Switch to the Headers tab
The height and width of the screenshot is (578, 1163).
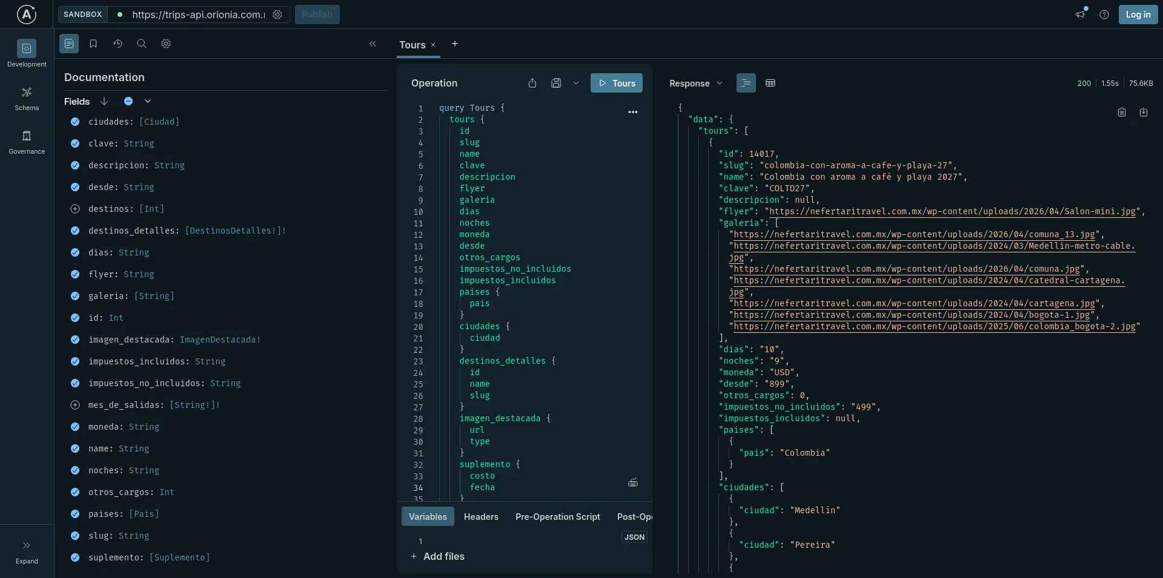[x=481, y=517]
